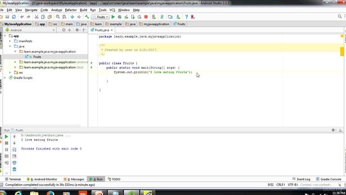Click scroll from source target icon
Screen dimensions: 346x195
point(64,30)
